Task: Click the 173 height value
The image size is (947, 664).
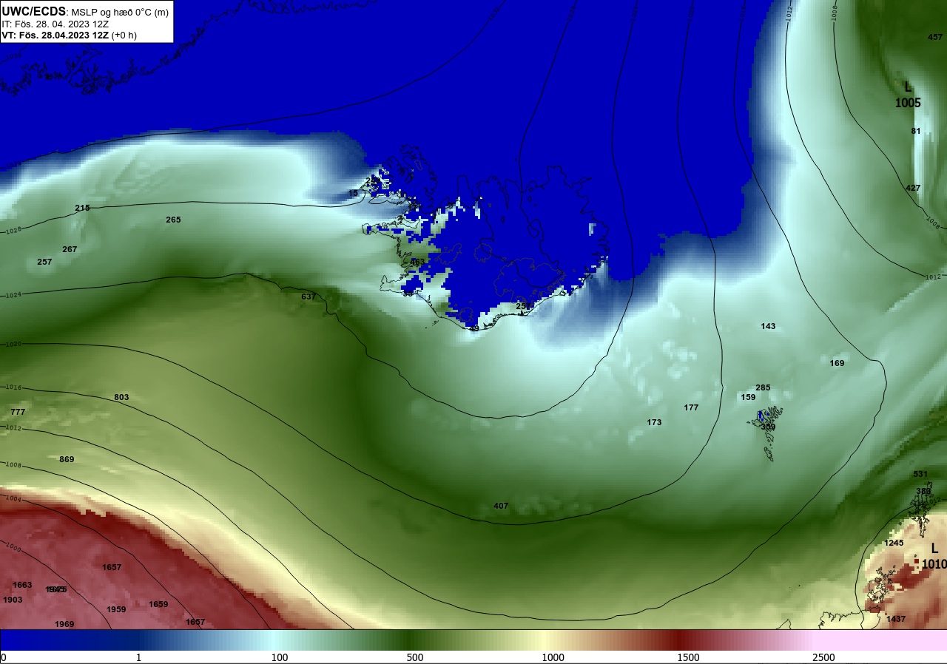Action: 654,422
